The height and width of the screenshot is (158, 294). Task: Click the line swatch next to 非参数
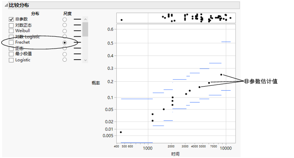tap(78, 19)
